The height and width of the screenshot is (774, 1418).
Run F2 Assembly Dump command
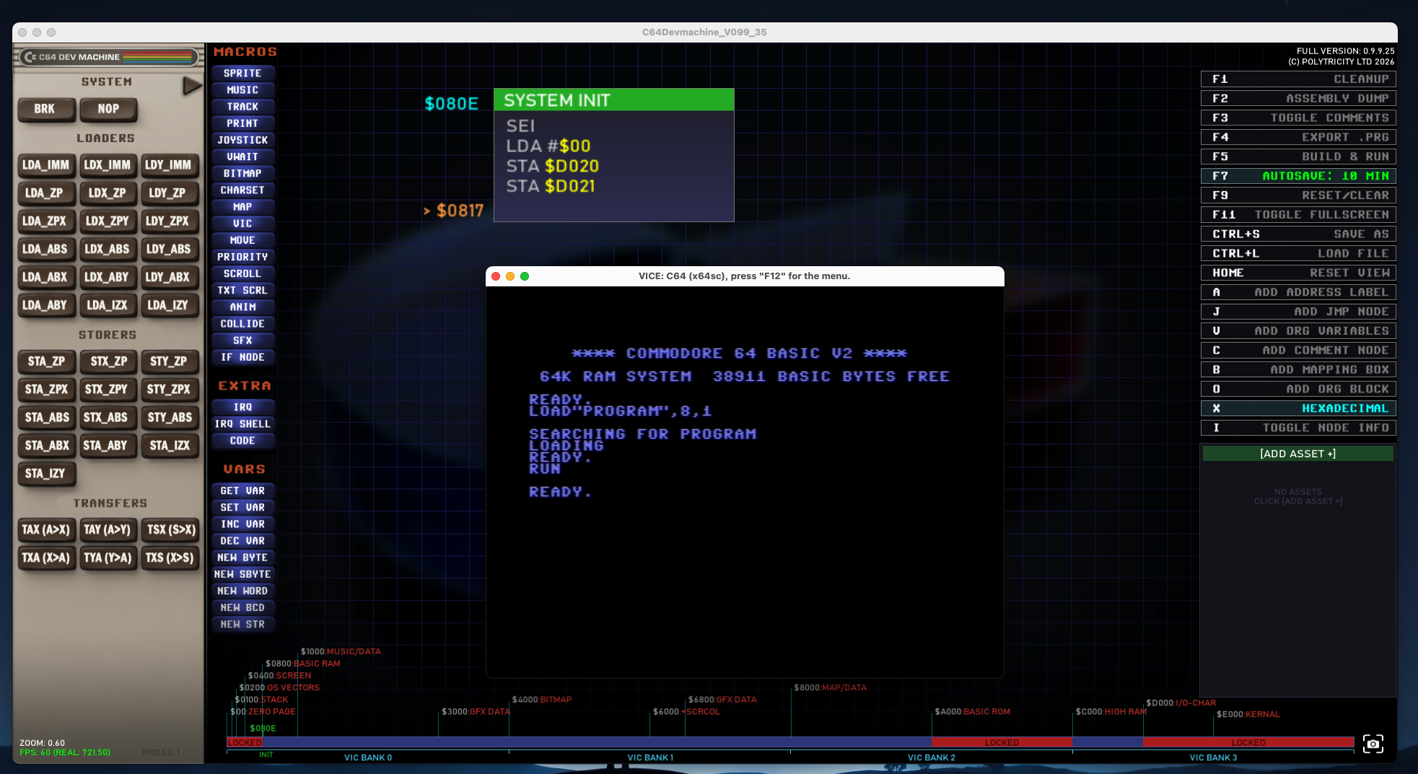pos(1298,99)
